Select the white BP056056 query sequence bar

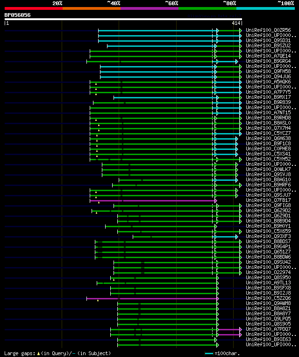123,19
